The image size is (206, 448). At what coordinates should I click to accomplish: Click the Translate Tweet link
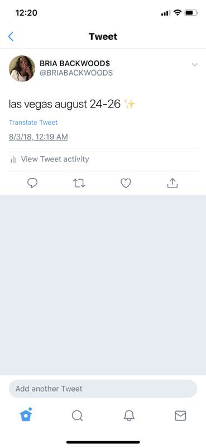33,123
